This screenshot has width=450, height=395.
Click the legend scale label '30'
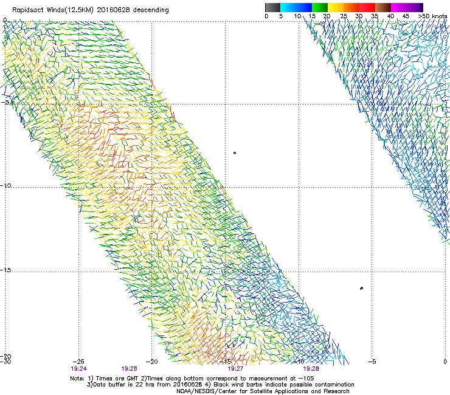359,16
